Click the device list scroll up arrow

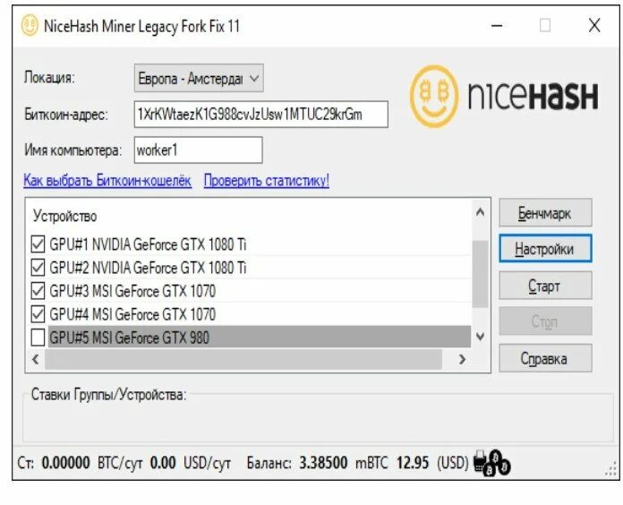pyautogui.click(x=480, y=212)
